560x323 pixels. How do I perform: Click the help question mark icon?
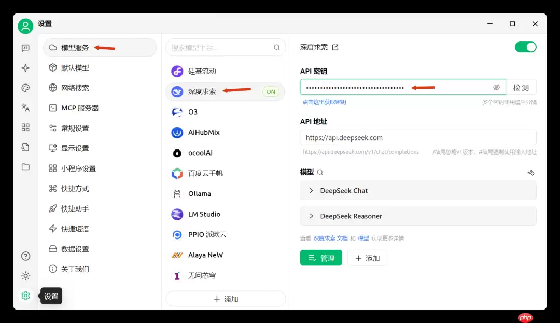pos(25,256)
